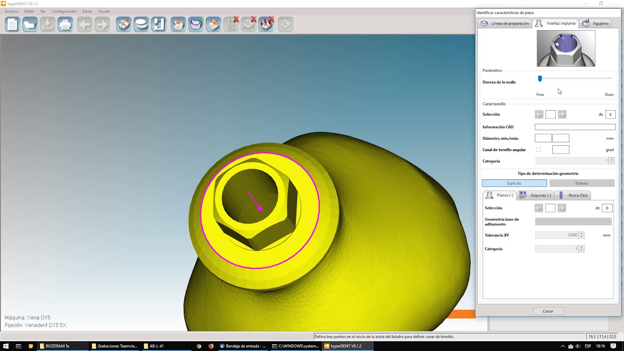This screenshot has height=351, width=624.
Task: Open the Configuración menu
Action: (x=64, y=11)
